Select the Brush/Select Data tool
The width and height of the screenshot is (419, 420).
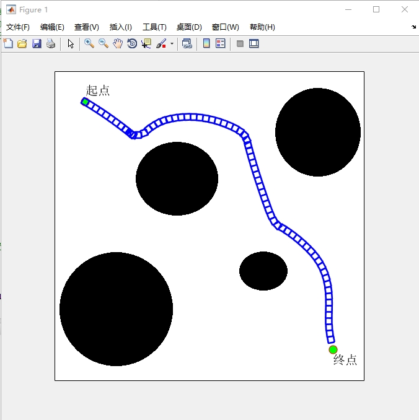[x=161, y=43]
